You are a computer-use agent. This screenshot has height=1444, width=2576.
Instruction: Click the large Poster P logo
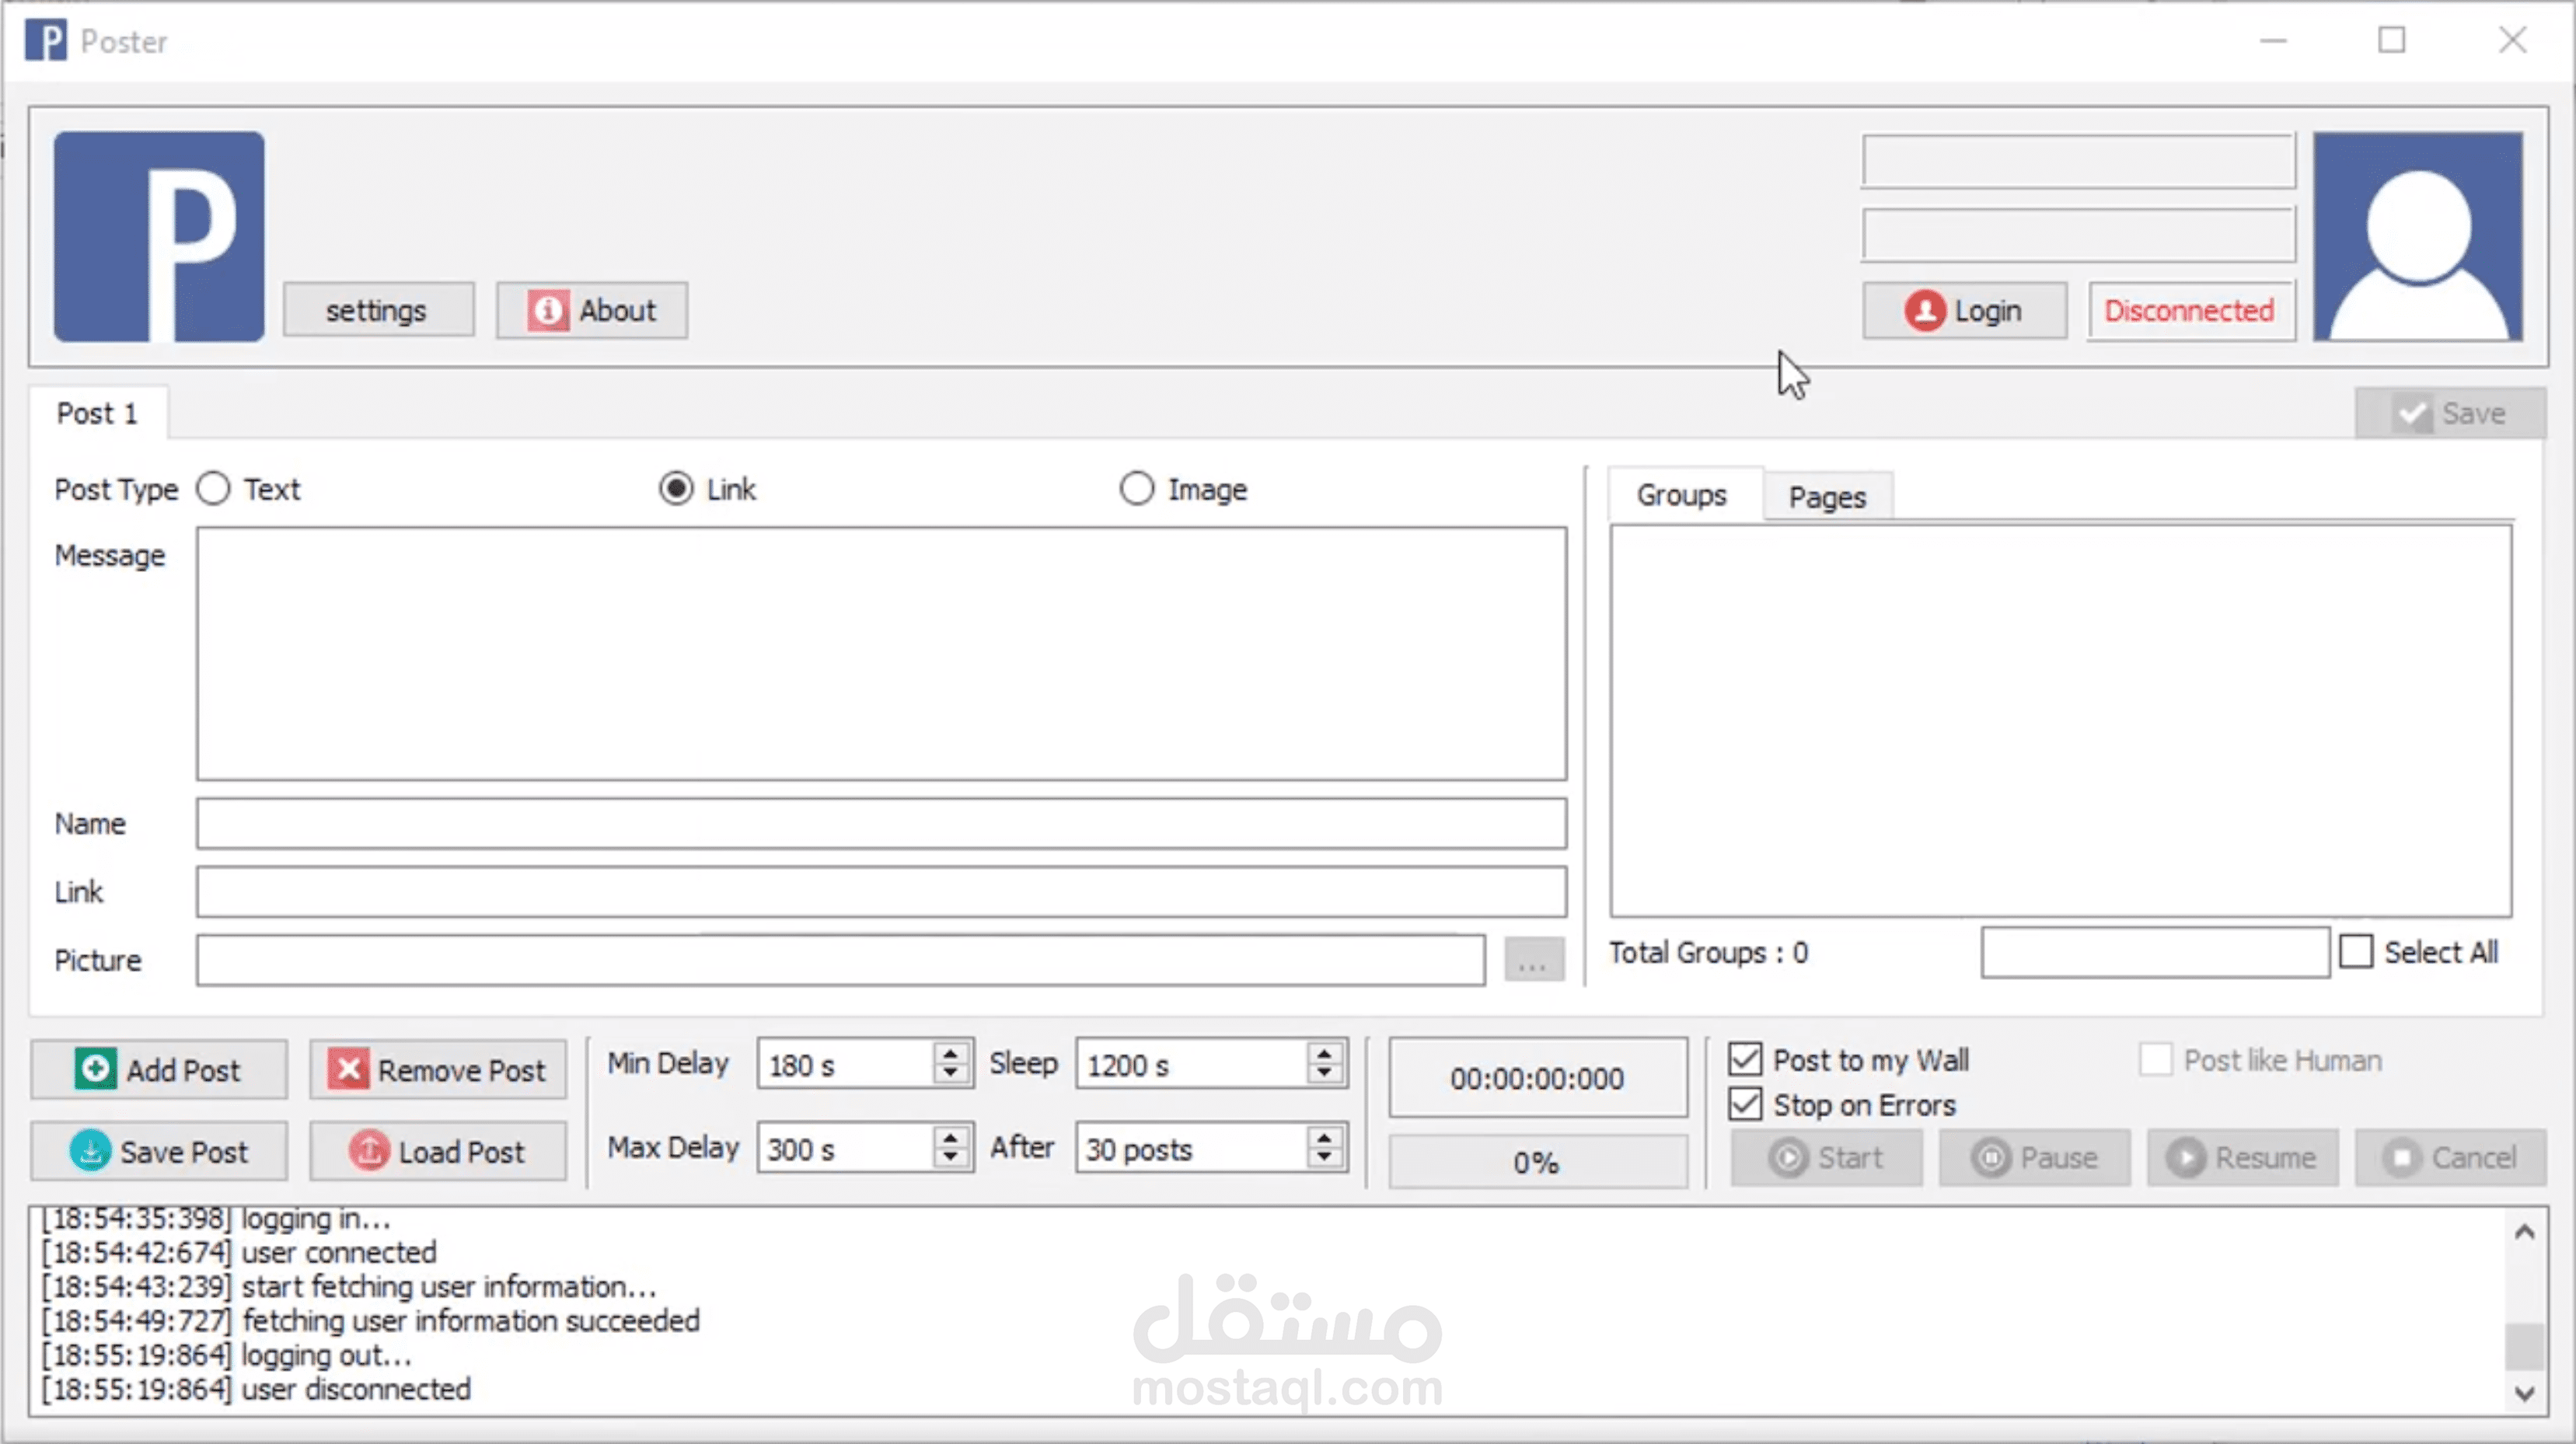pyautogui.click(x=159, y=237)
